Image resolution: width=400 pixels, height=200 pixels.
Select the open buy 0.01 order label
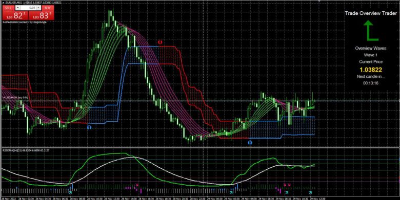15,98
